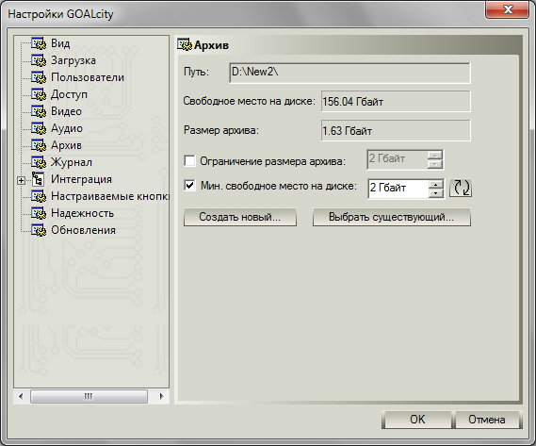Click the tree horizontal scrollbar thumb

[x=89, y=396]
